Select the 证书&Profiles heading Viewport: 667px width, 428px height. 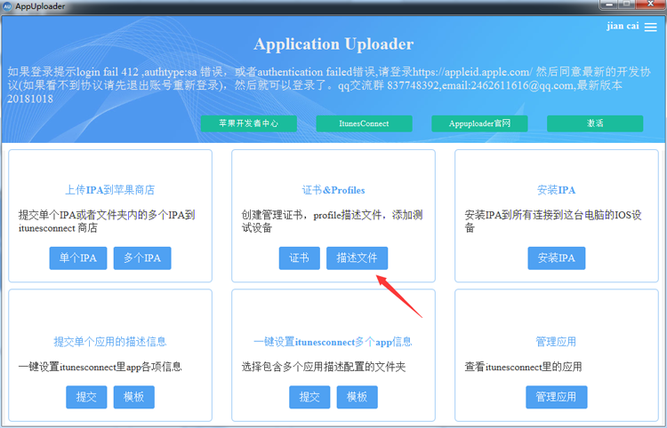333,190
